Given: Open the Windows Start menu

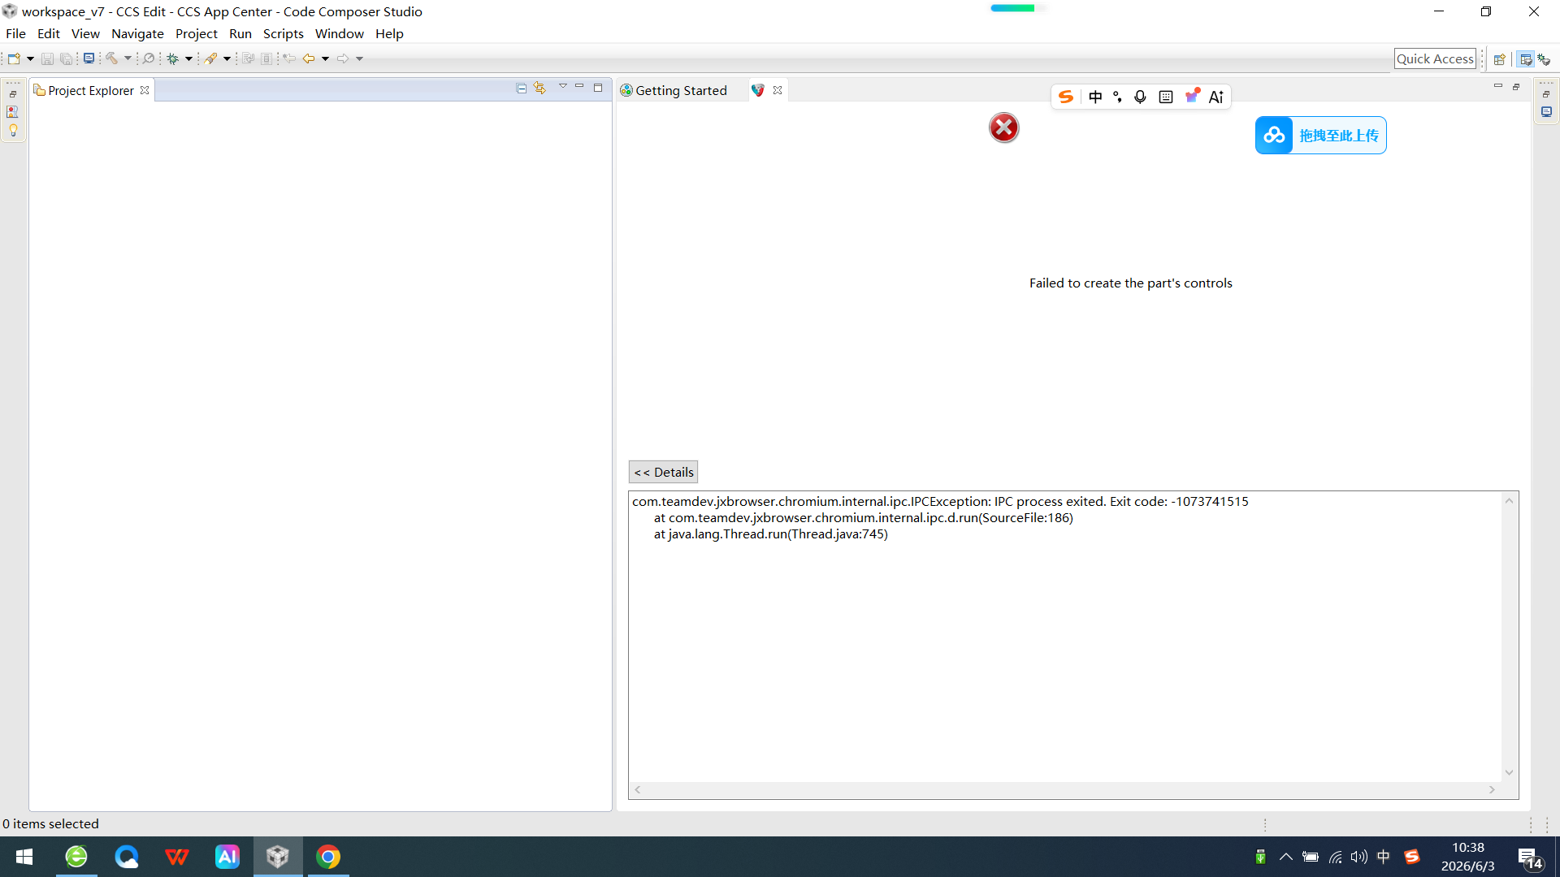Looking at the screenshot, I should (24, 857).
